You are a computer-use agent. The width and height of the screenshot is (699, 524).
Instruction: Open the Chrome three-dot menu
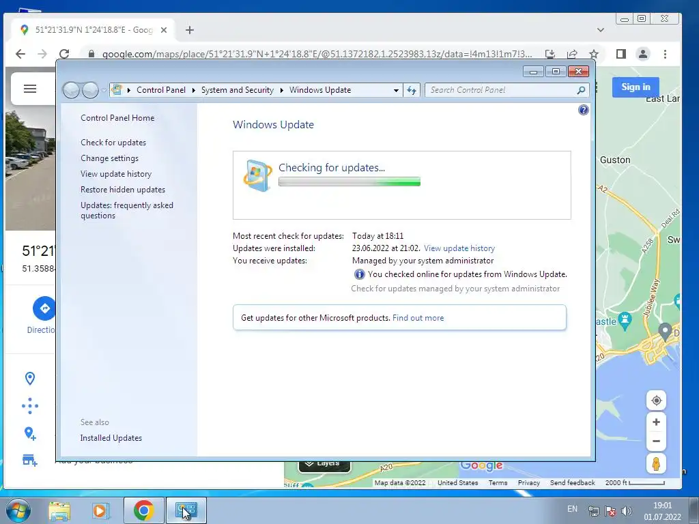point(665,54)
